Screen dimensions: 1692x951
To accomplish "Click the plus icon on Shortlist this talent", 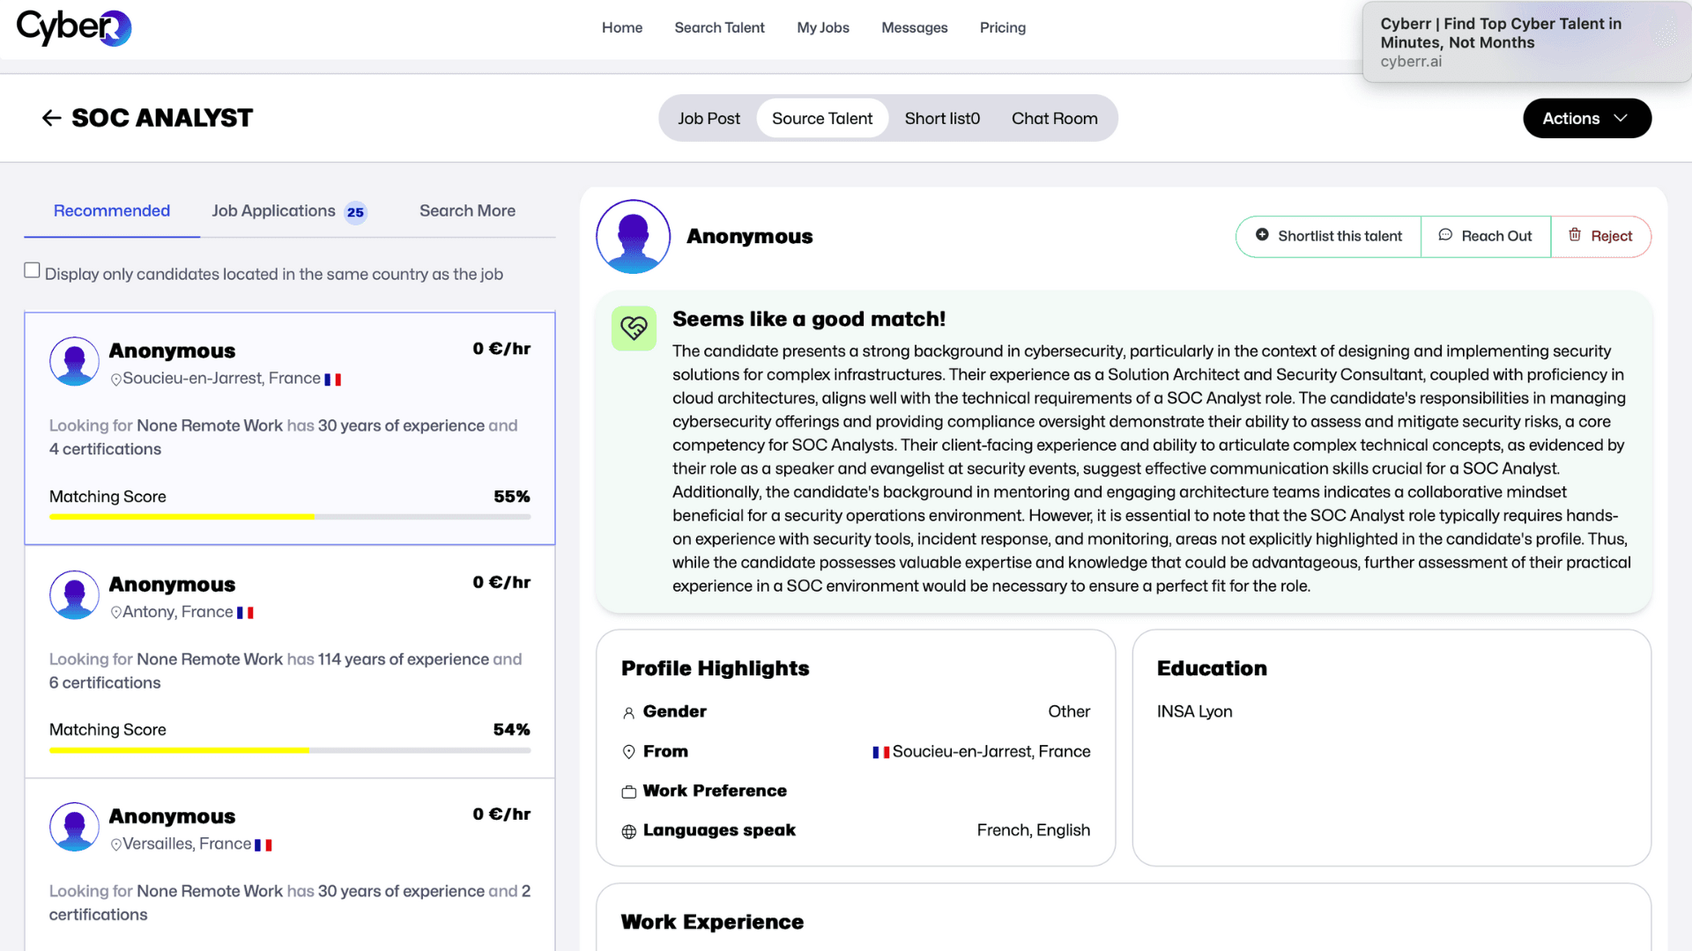I will click(1262, 235).
